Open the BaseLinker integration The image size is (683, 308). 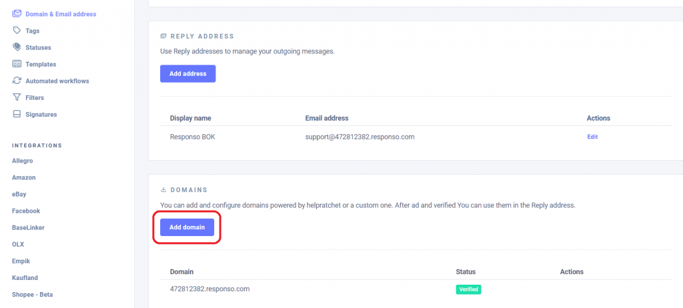click(x=28, y=227)
